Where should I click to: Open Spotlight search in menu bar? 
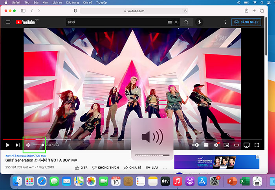point(262,2)
